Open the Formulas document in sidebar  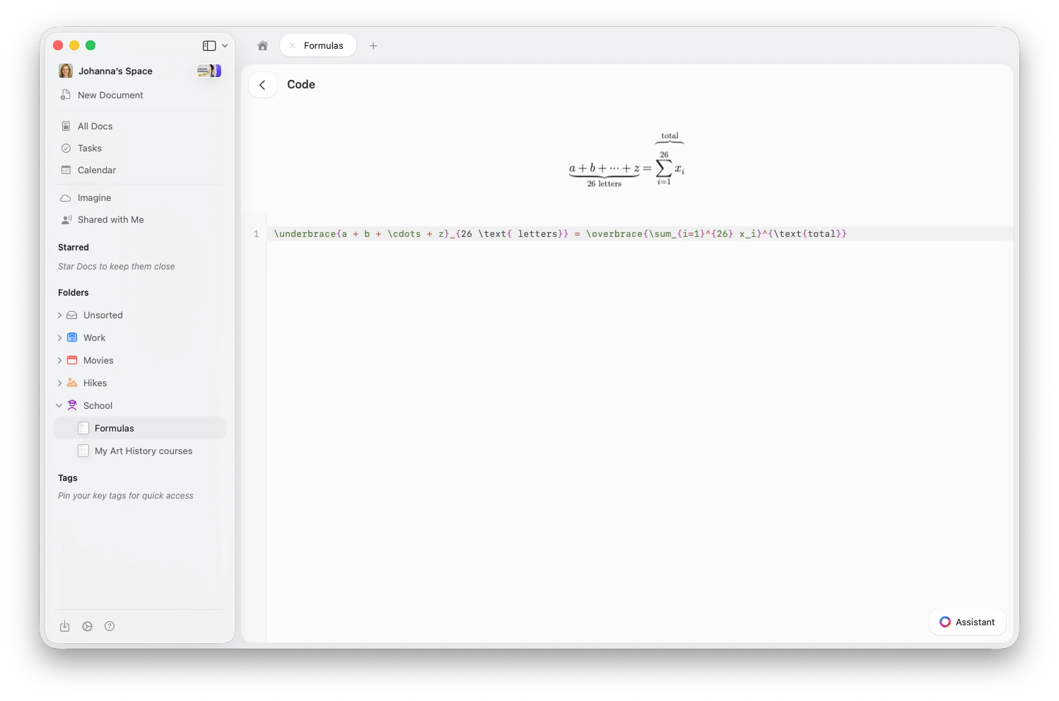(x=140, y=428)
